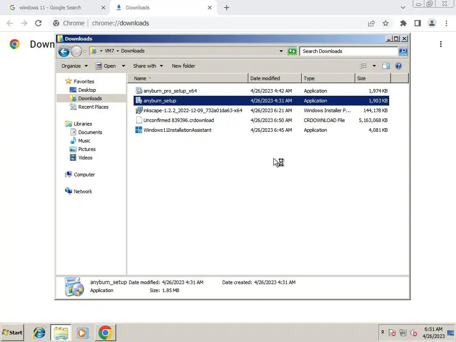456x342 pixels.
Task: Select Favorites in the navigation pane
Action: (x=84, y=81)
